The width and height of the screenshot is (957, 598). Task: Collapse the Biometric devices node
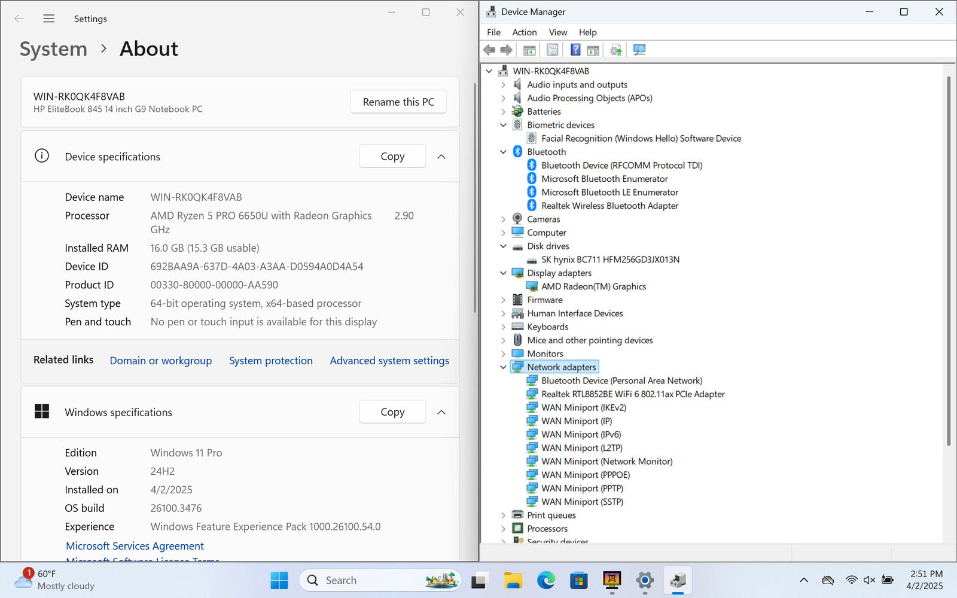(503, 125)
